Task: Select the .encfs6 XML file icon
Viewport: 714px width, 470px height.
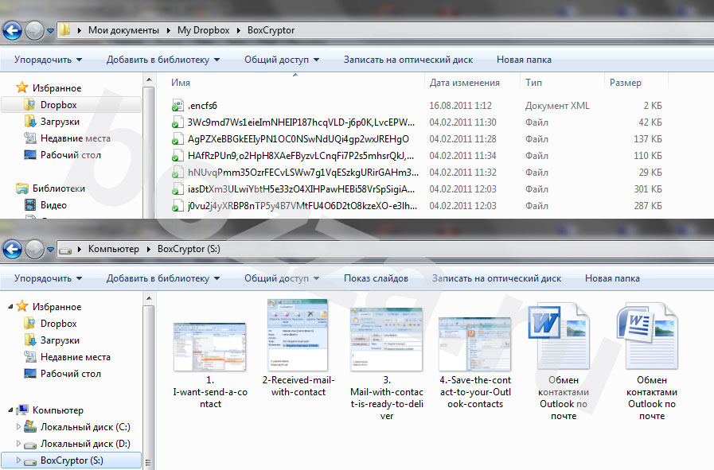Action: (x=178, y=106)
